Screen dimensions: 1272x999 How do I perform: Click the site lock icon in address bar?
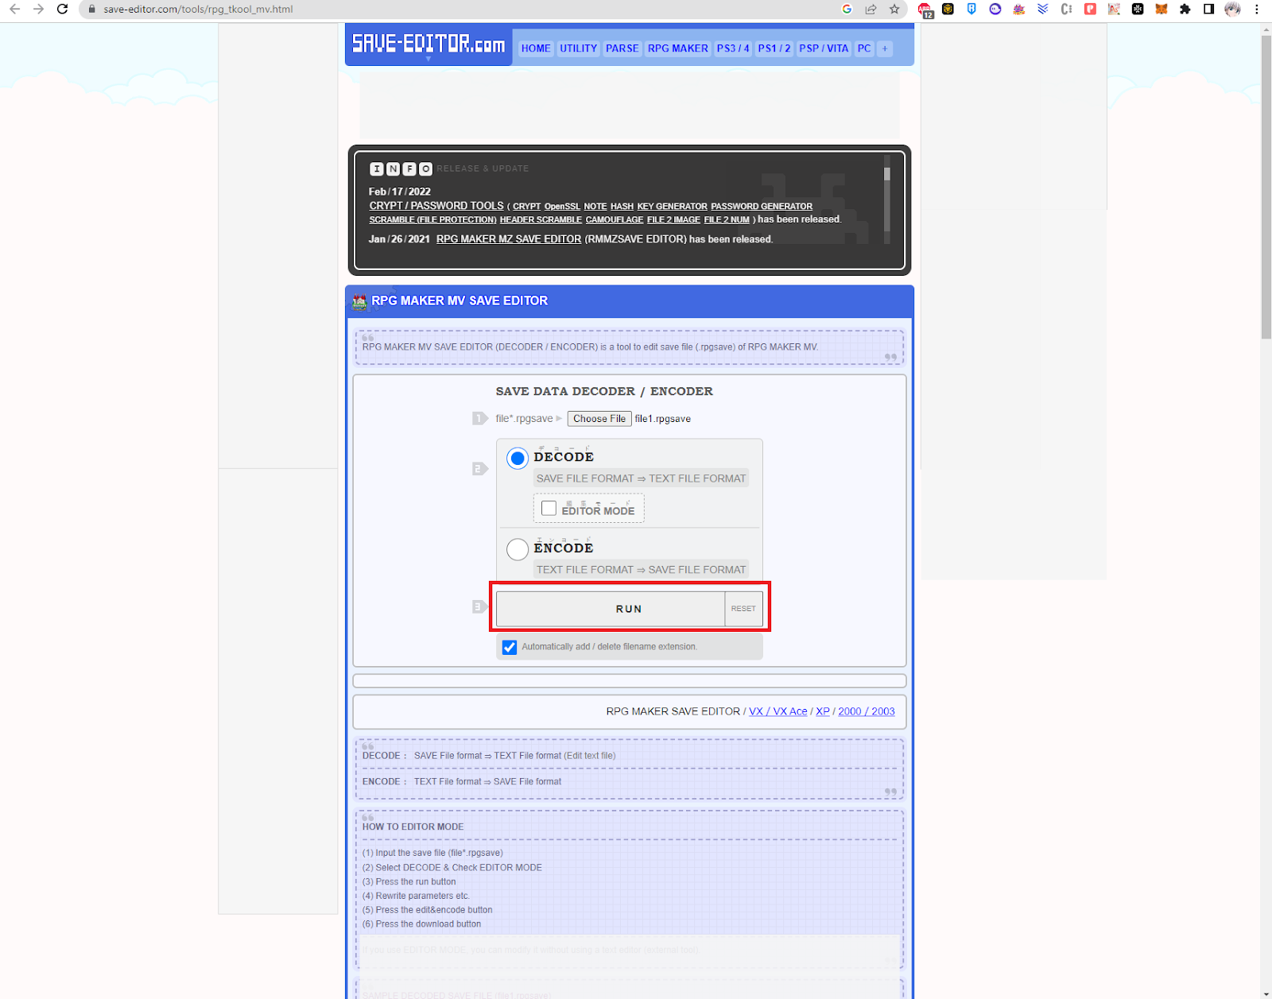click(92, 10)
